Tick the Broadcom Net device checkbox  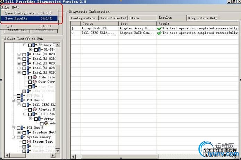[x=24, y=133]
